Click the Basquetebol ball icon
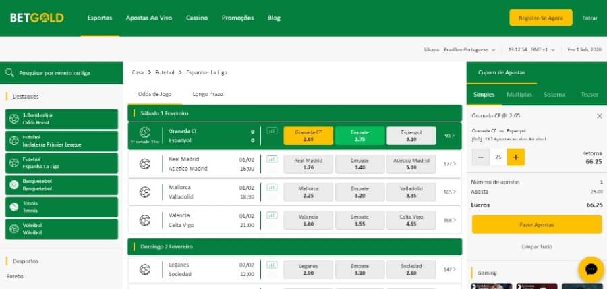The width and height of the screenshot is (607, 289). pos(14,185)
